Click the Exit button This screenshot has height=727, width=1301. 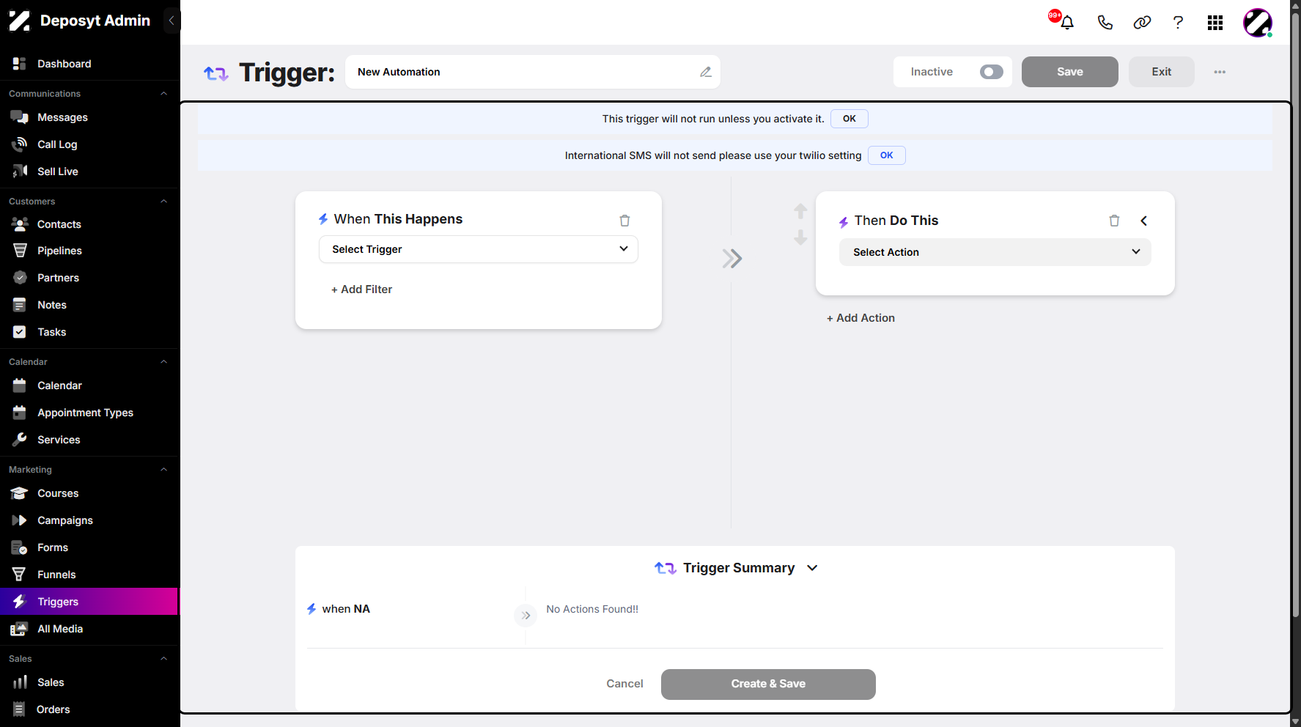click(1162, 72)
